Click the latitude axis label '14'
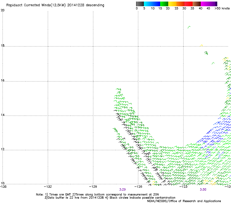The height and width of the screenshot is (203, 231). [x=2, y=115]
